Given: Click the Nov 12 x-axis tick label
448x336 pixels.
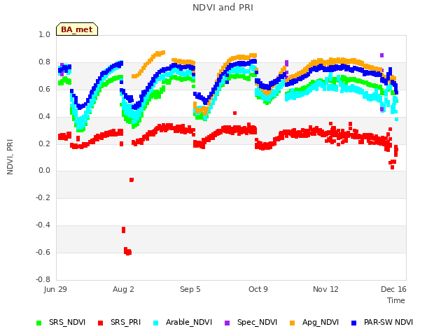Looking at the screenshot, I should (x=325, y=289).
